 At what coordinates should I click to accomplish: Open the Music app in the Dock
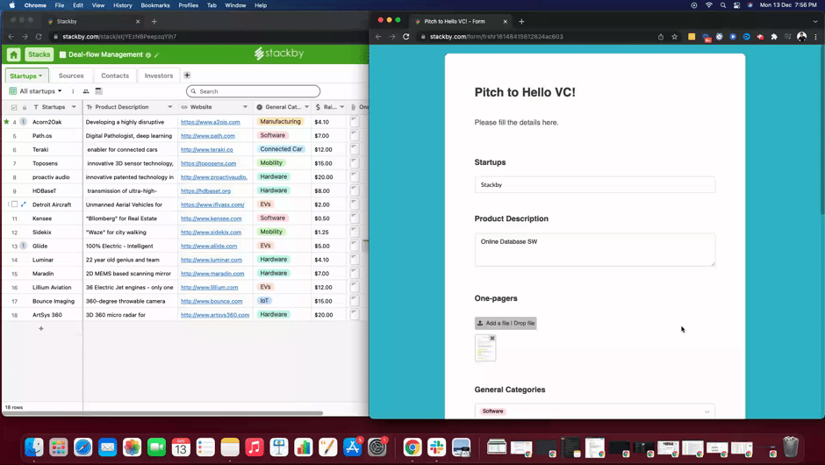[x=255, y=447]
